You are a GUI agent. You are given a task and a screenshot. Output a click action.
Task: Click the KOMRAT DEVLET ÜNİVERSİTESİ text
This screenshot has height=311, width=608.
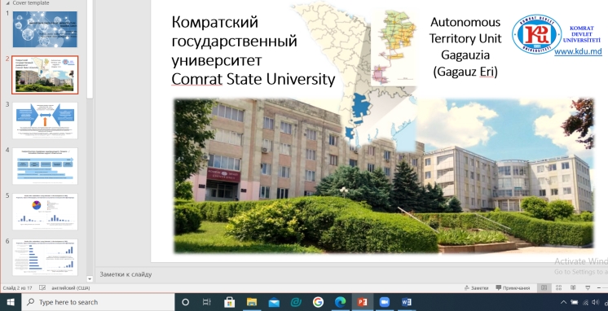pos(581,34)
